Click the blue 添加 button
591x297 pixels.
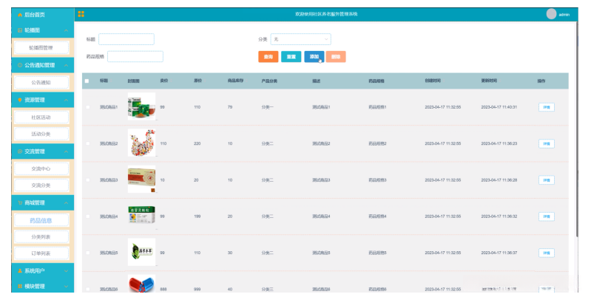(314, 57)
